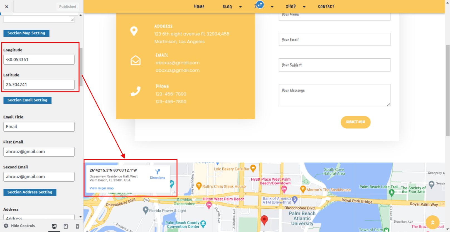Click the red map location pin
Image resolution: width=450 pixels, height=232 pixels.
[x=264, y=220]
